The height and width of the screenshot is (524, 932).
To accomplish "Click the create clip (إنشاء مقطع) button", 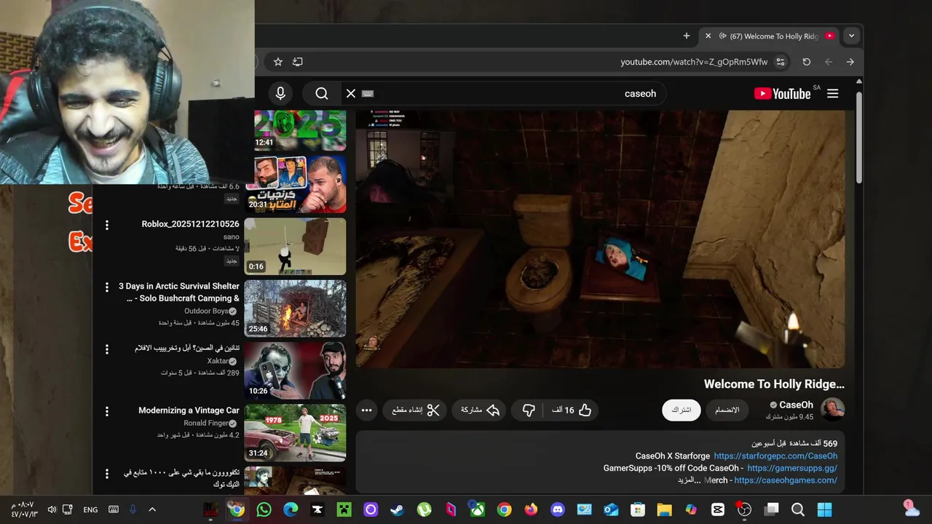I will [x=416, y=410].
